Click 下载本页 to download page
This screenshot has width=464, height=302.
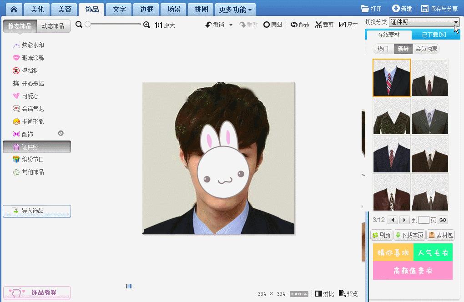(x=409, y=235)
